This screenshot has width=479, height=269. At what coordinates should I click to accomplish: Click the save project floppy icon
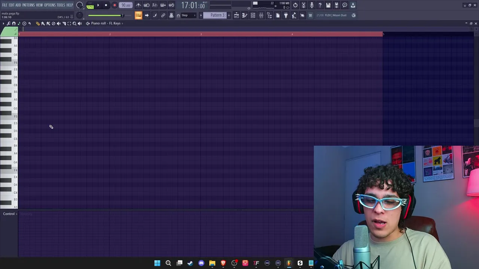click(328, 5)
